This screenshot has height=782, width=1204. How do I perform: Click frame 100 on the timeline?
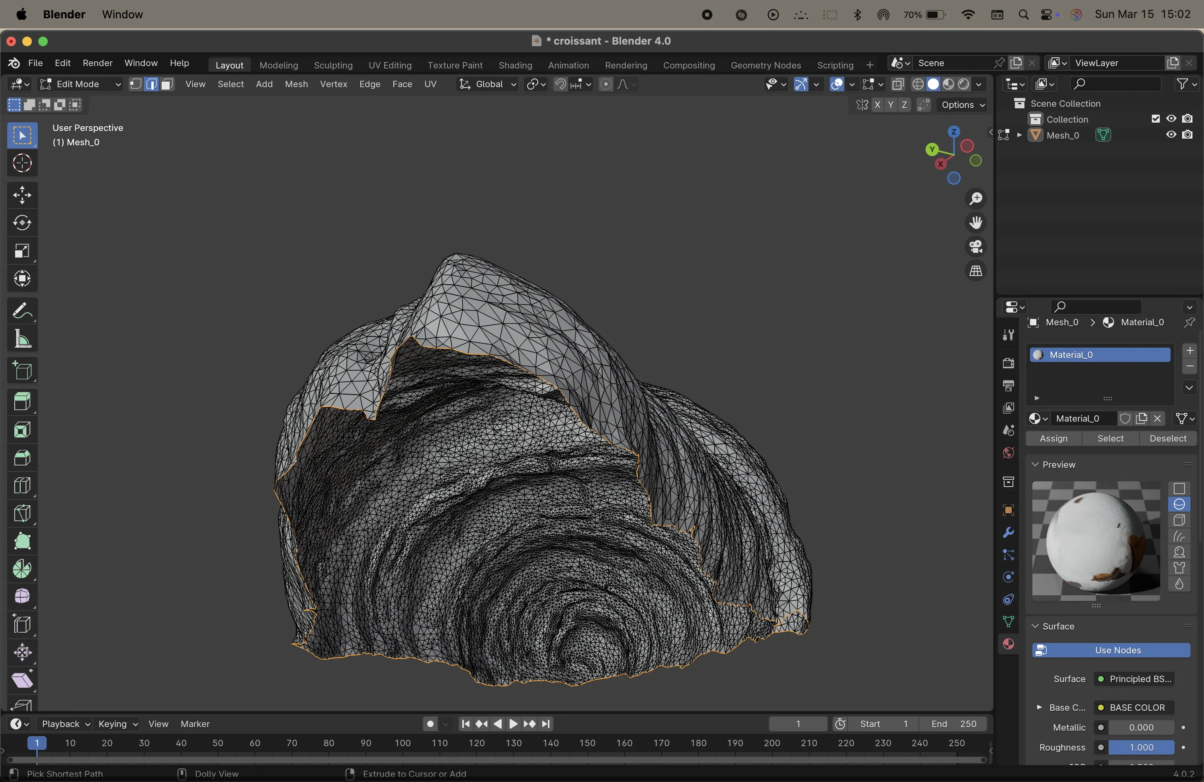pos(403,743)
